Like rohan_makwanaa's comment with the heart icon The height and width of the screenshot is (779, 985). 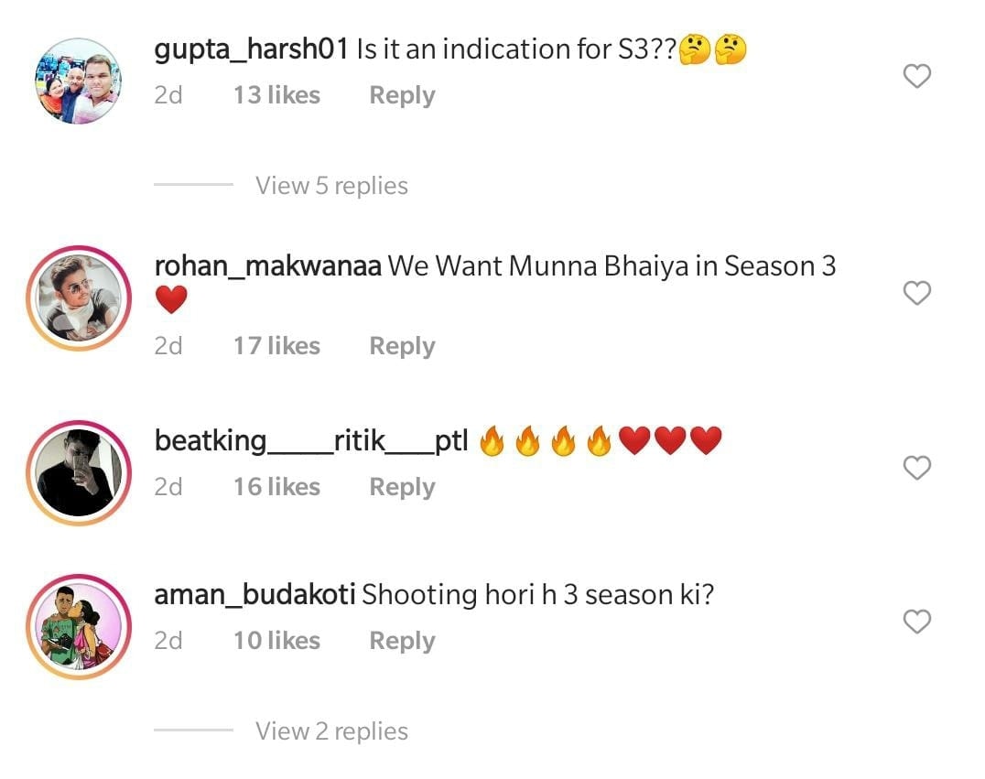click(916, 293)
